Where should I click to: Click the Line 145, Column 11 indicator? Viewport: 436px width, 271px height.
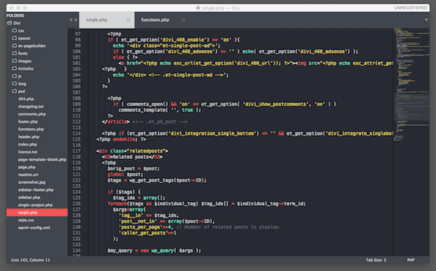pyautogui.click(x=31, y=260)
